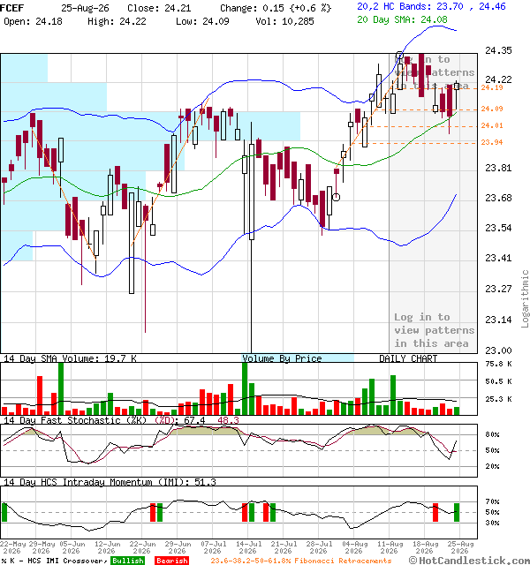
Task: Click the 30% IMI axis label
Action: [x=492, y=523]
